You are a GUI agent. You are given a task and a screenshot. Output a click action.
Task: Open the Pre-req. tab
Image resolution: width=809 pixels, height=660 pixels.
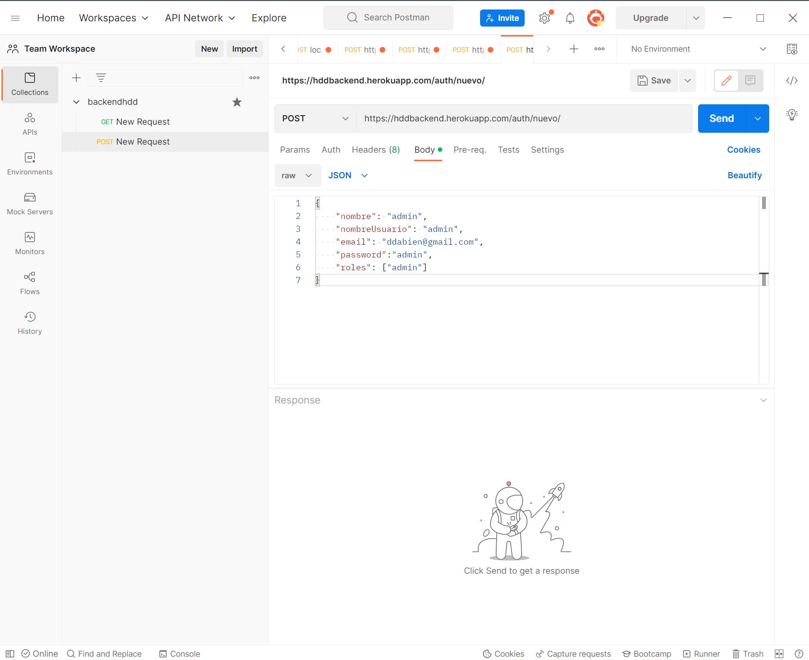[x=470, y=150]
